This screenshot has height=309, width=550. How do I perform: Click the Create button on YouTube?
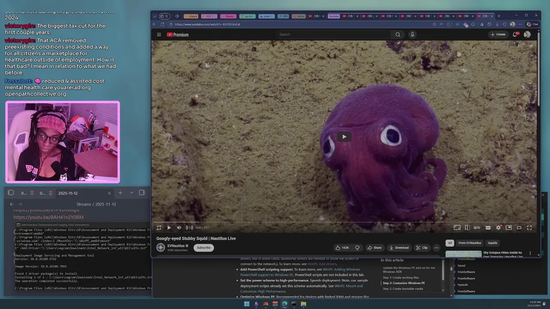tap(498, 34)
